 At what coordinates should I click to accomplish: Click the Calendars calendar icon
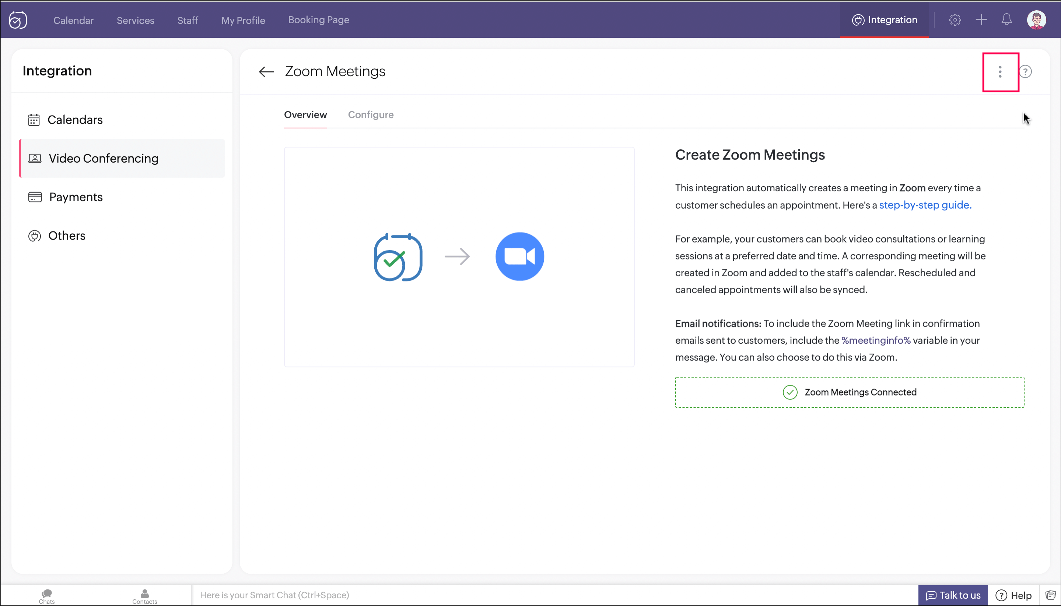click(x=34, y=120)
